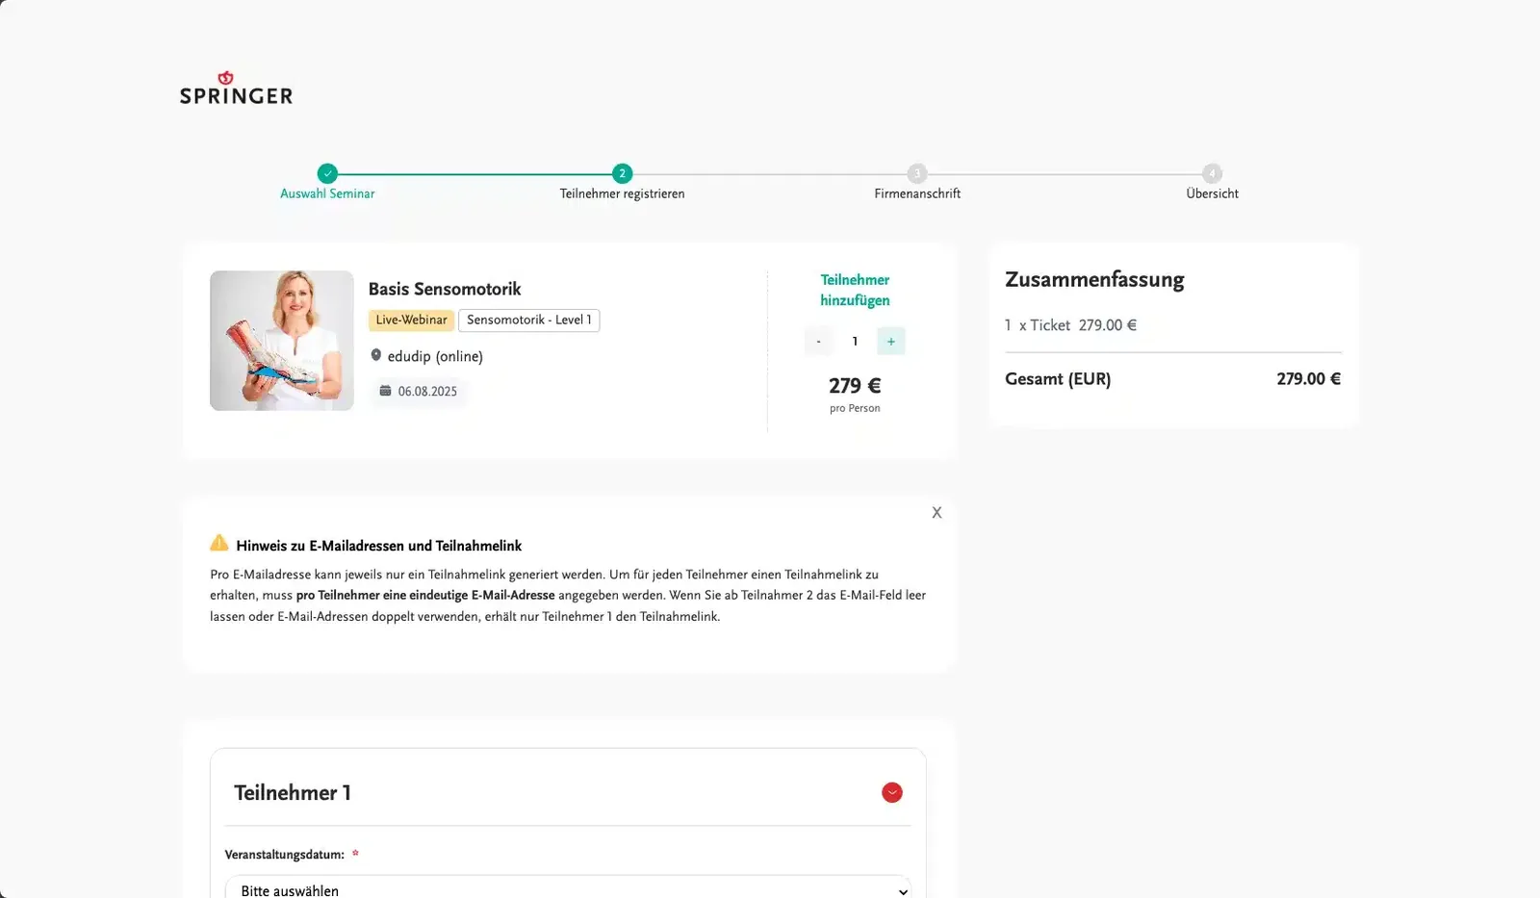
Task: Close the E-Mailadressen hint notice
Action: point(937,513)
